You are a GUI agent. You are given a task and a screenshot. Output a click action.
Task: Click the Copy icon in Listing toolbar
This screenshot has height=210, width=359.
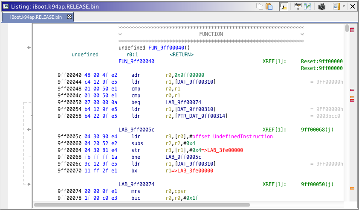click(x=259, y=6)
